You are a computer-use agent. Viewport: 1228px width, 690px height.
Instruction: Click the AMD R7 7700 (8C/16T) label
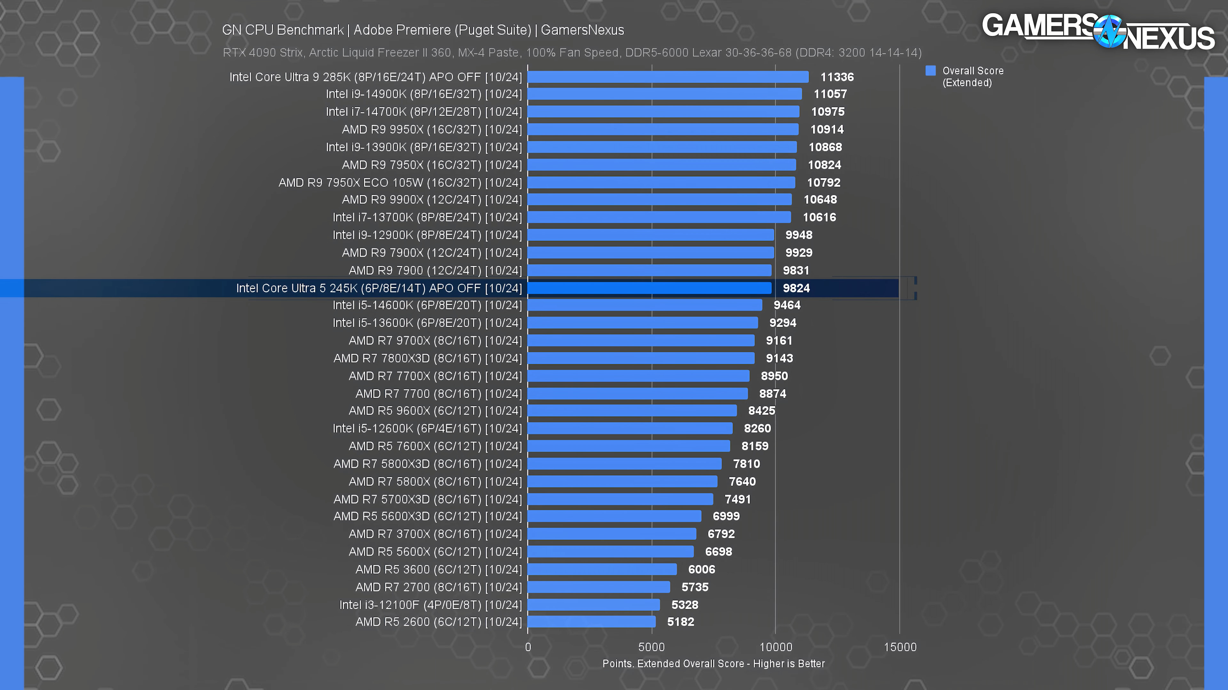point(438,394)
